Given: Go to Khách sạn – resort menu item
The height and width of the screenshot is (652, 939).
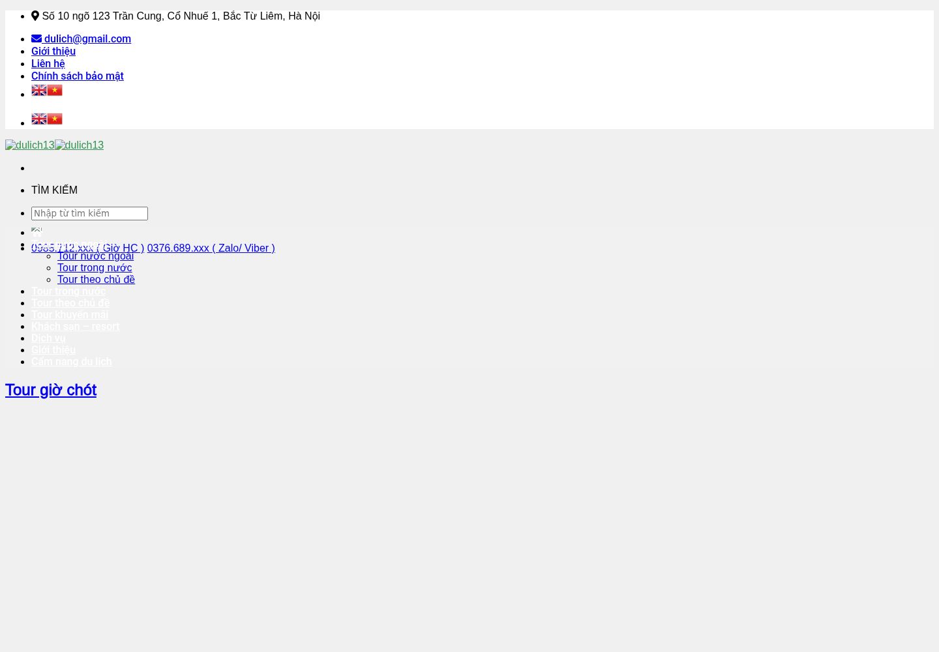Looking at the screenshot, I should pos(75,326).
